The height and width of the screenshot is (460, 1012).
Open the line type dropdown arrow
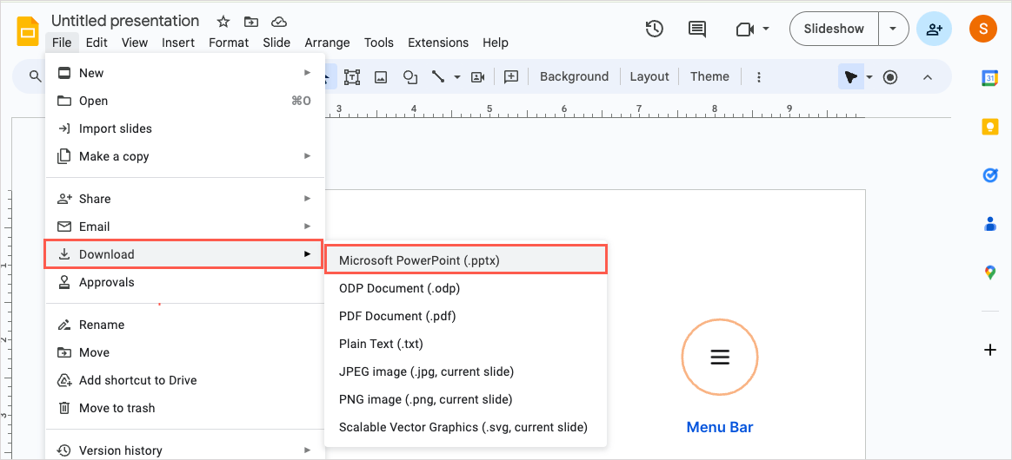tap(457, 77)
